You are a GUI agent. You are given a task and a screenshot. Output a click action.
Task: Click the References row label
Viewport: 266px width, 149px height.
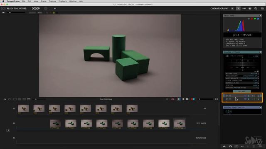(201, 138)
